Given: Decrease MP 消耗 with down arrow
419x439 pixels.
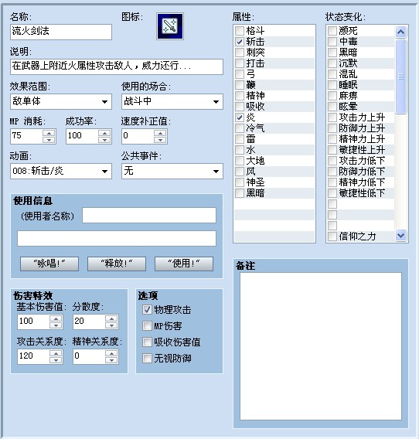Looking at the screenshot, I should [49, 140].
